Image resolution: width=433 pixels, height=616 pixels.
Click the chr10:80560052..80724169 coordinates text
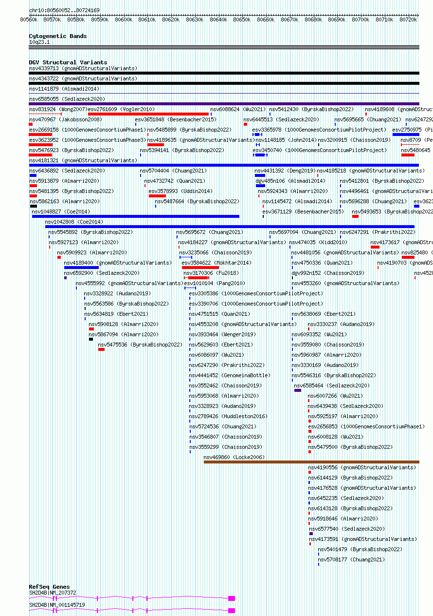[65, 10]
